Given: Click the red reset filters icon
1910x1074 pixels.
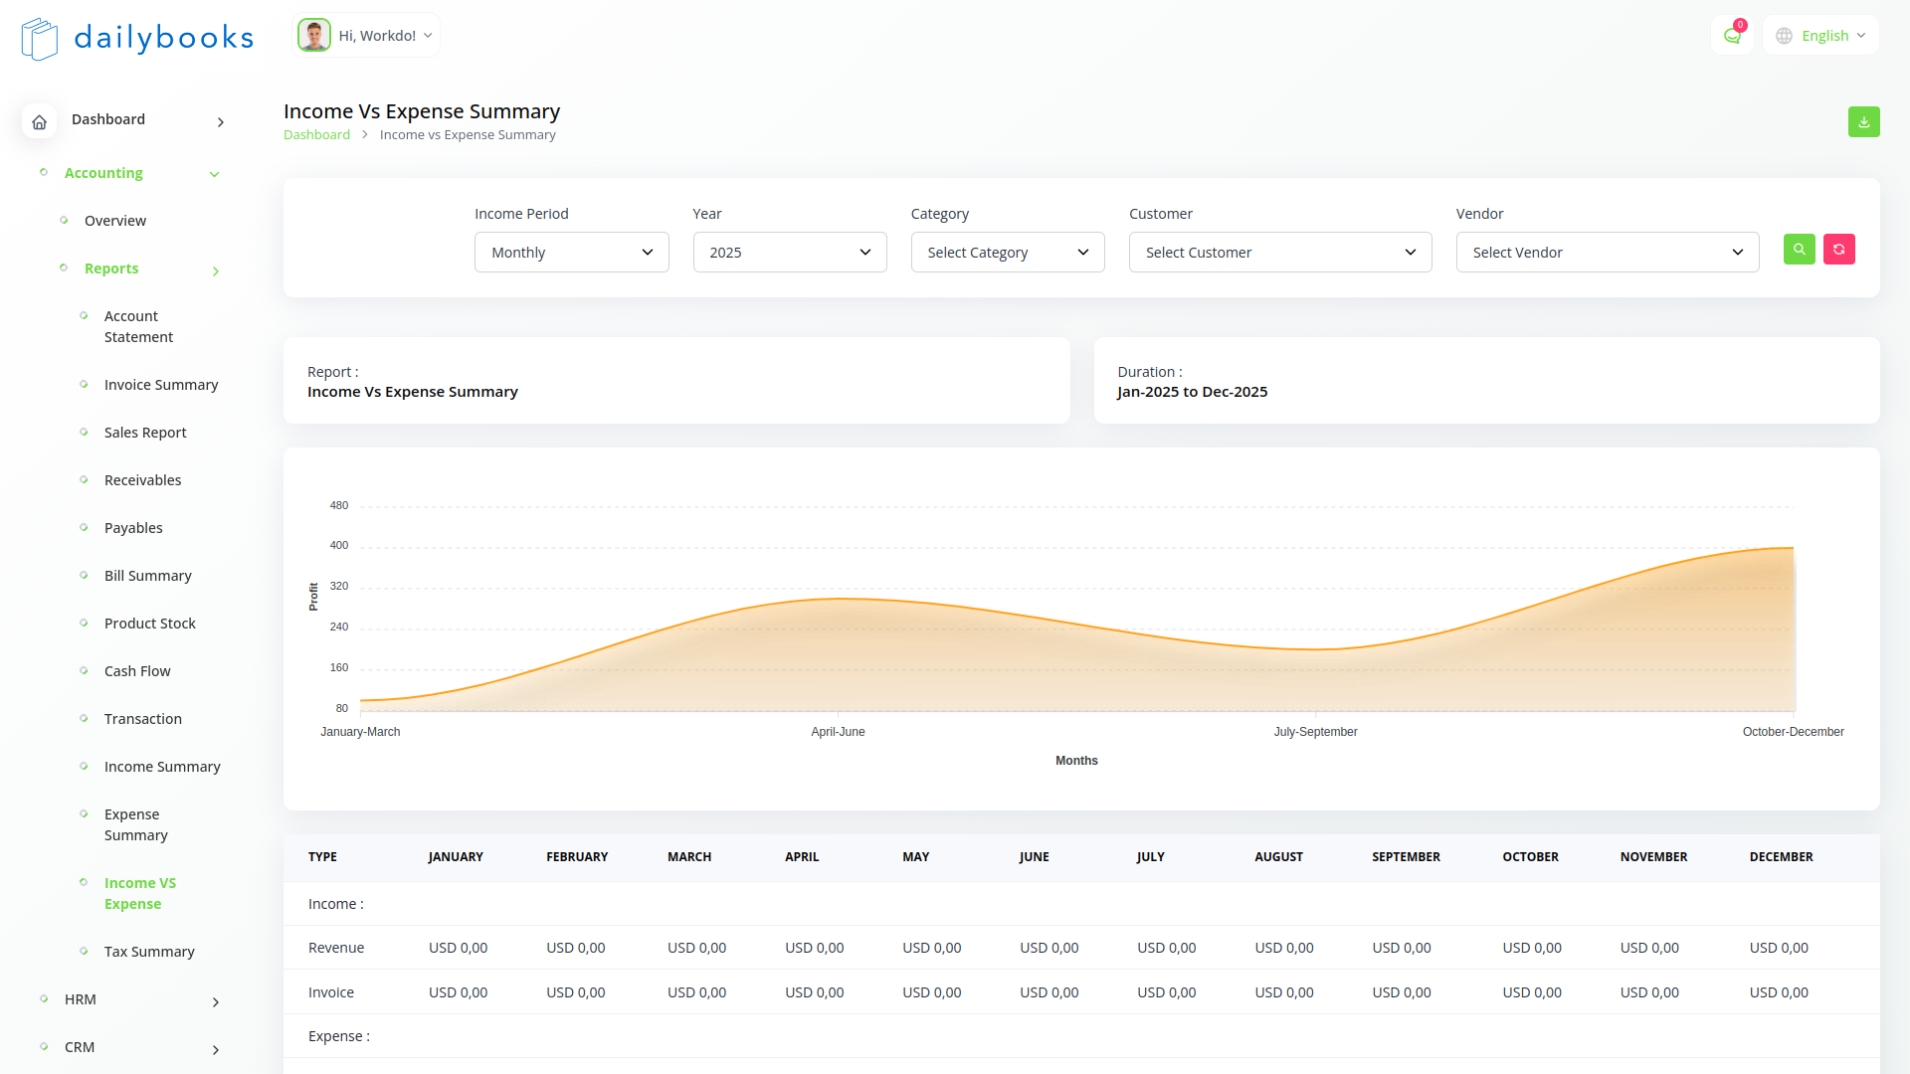Looking at the screenshot, I should point(1838,250).
